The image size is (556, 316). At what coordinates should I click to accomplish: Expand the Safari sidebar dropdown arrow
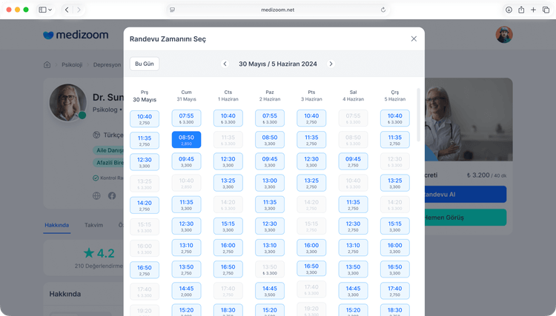tap(50, 10)
